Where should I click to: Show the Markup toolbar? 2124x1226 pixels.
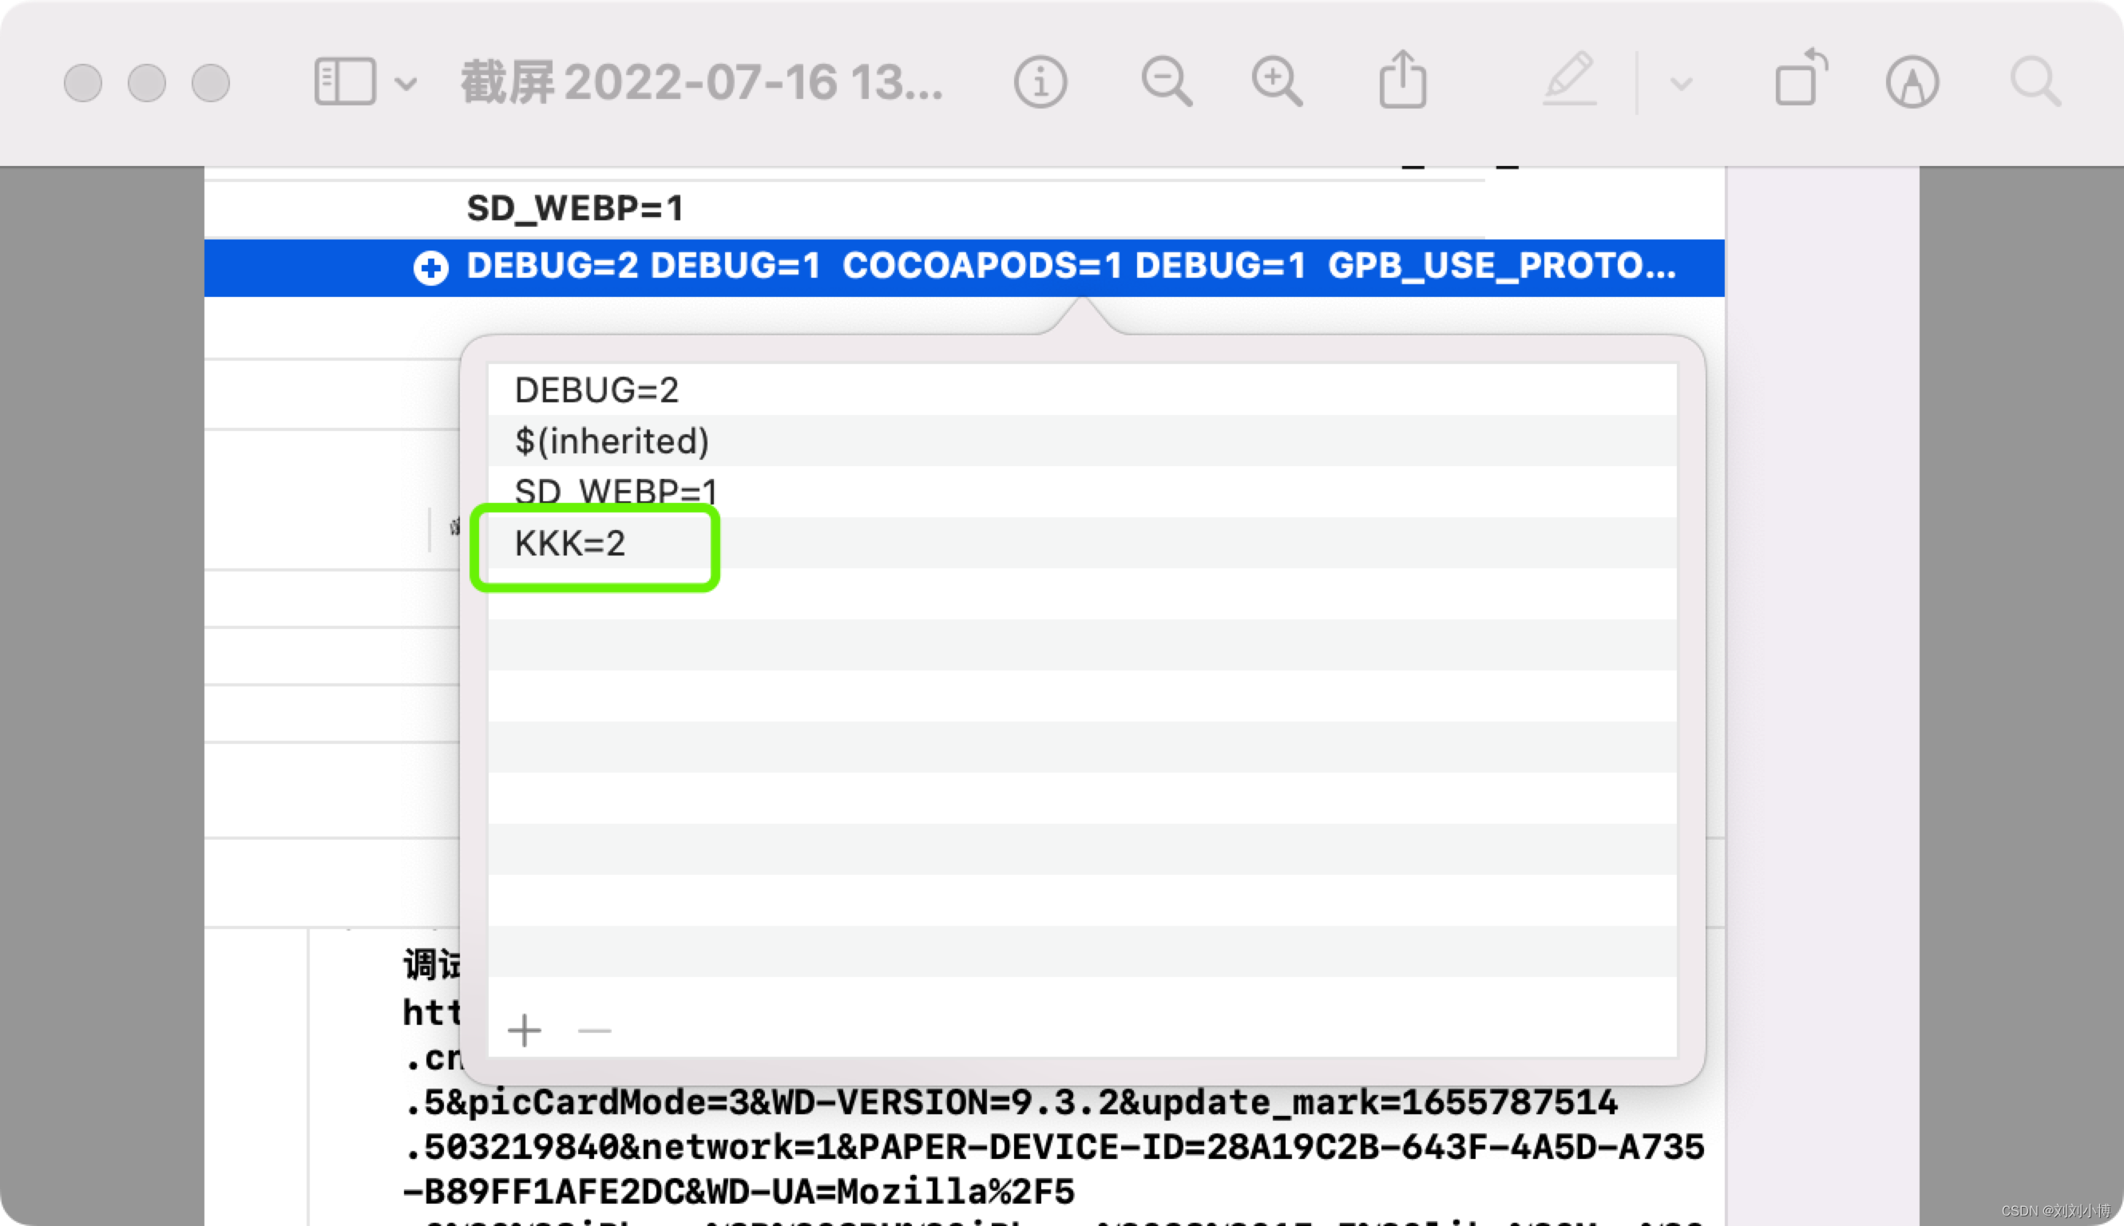pos(1912,81)
